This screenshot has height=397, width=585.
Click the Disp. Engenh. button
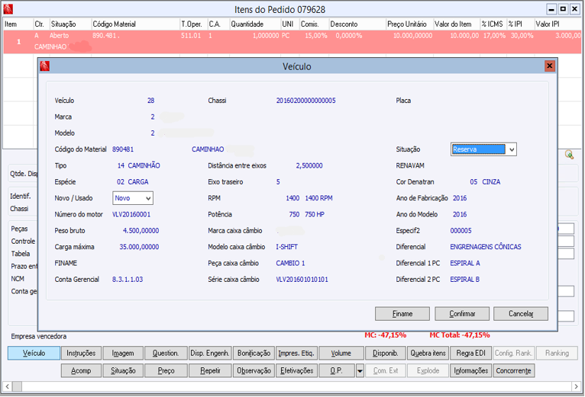(210, 353)
